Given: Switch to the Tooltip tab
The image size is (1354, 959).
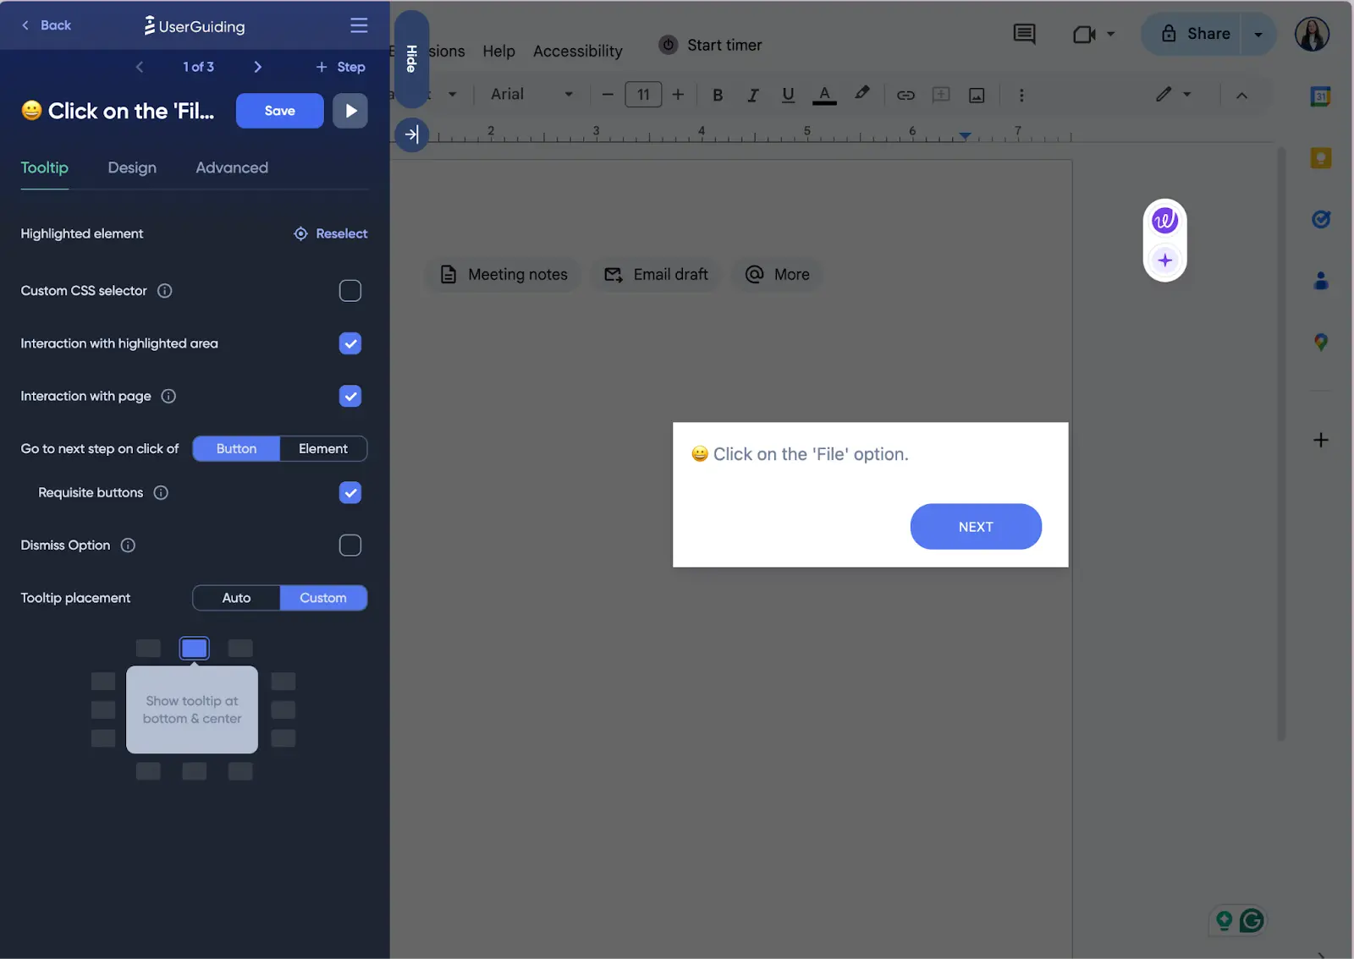Looking at the screenshot, I should [45, 167].
